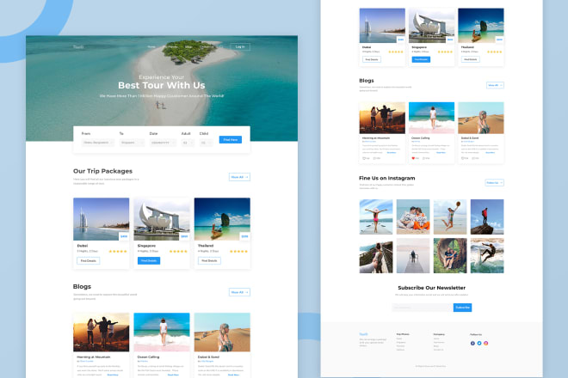Open the From location dropdown
This screenshot has width=568, height=378.
[x=97, y=143]
